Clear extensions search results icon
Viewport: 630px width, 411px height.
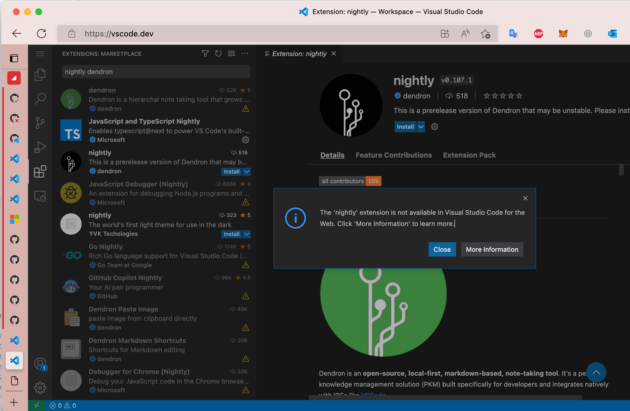click(231, 54)
